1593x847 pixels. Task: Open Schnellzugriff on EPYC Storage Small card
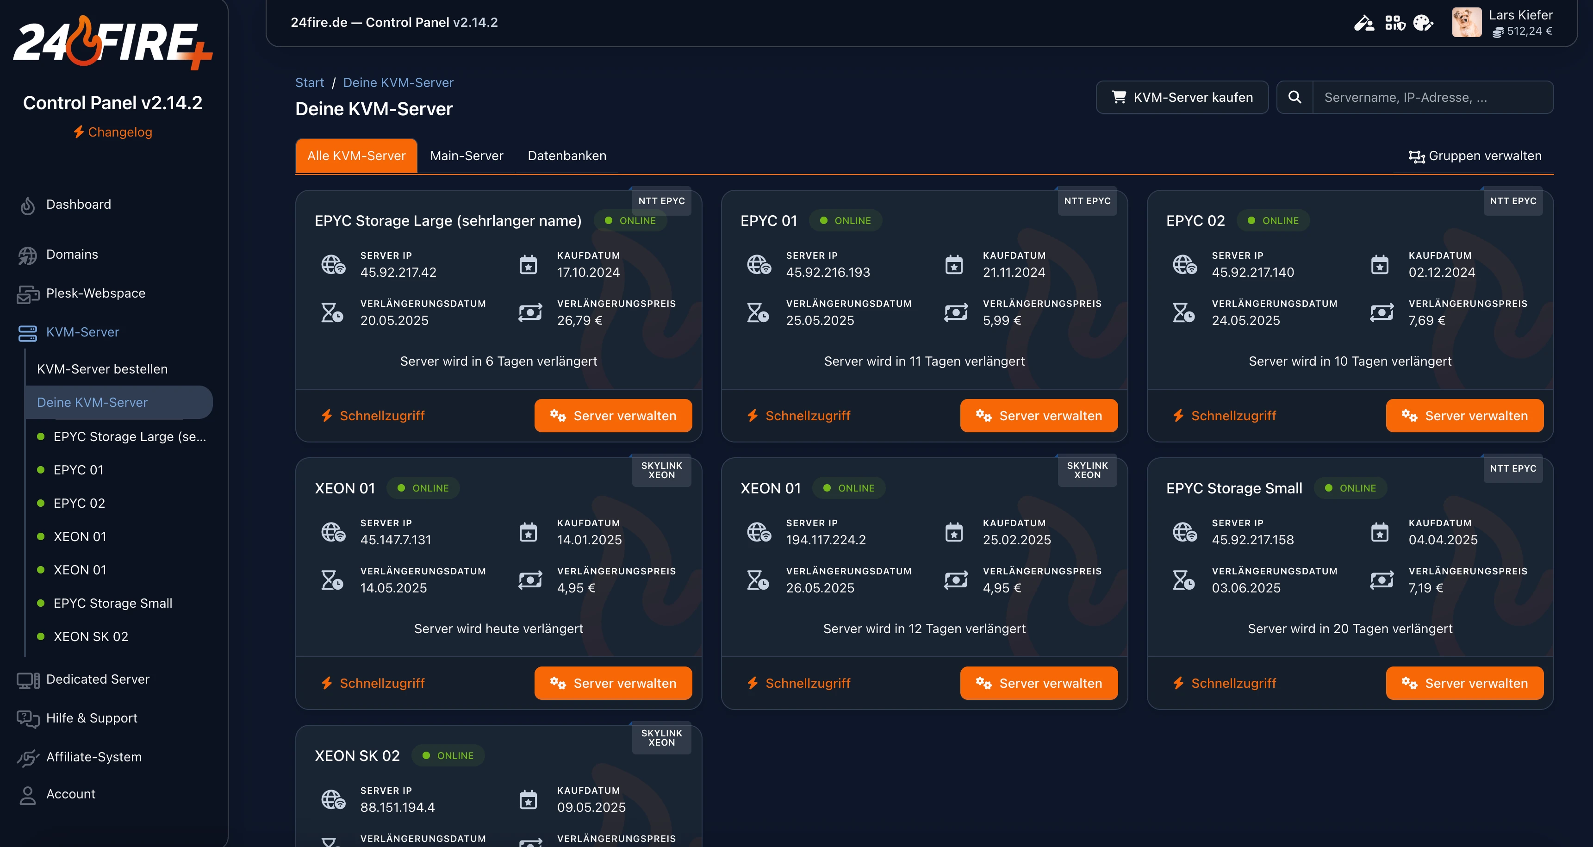(1225, 683)
